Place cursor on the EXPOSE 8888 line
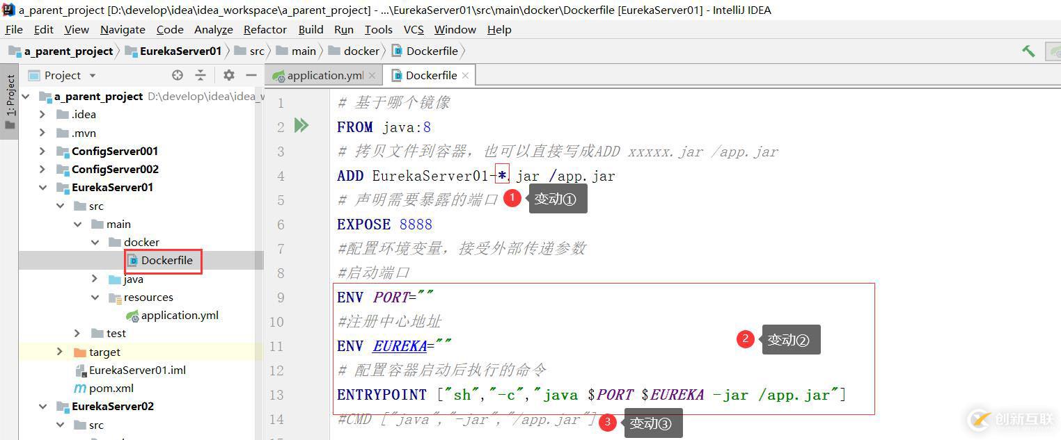The height and width of the screenshot is (440, 1061). [x=384, y=224]
